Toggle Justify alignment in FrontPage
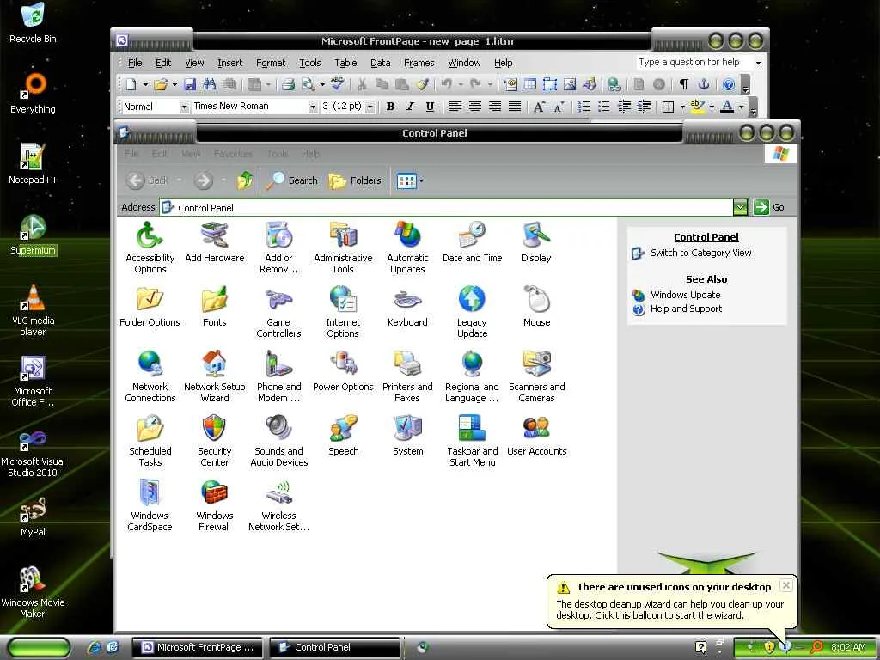This screenshot has width=880, height=660. [x=515, y=106]
